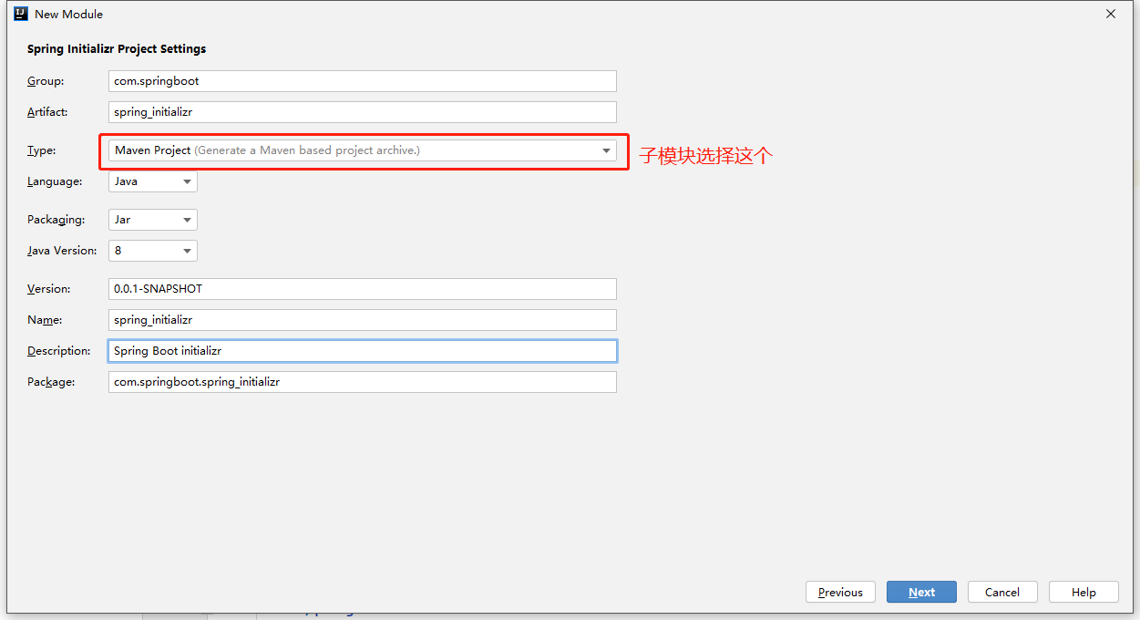Click the Description field Spring Boot initializr
The image size is (1140, 620).
363,351
